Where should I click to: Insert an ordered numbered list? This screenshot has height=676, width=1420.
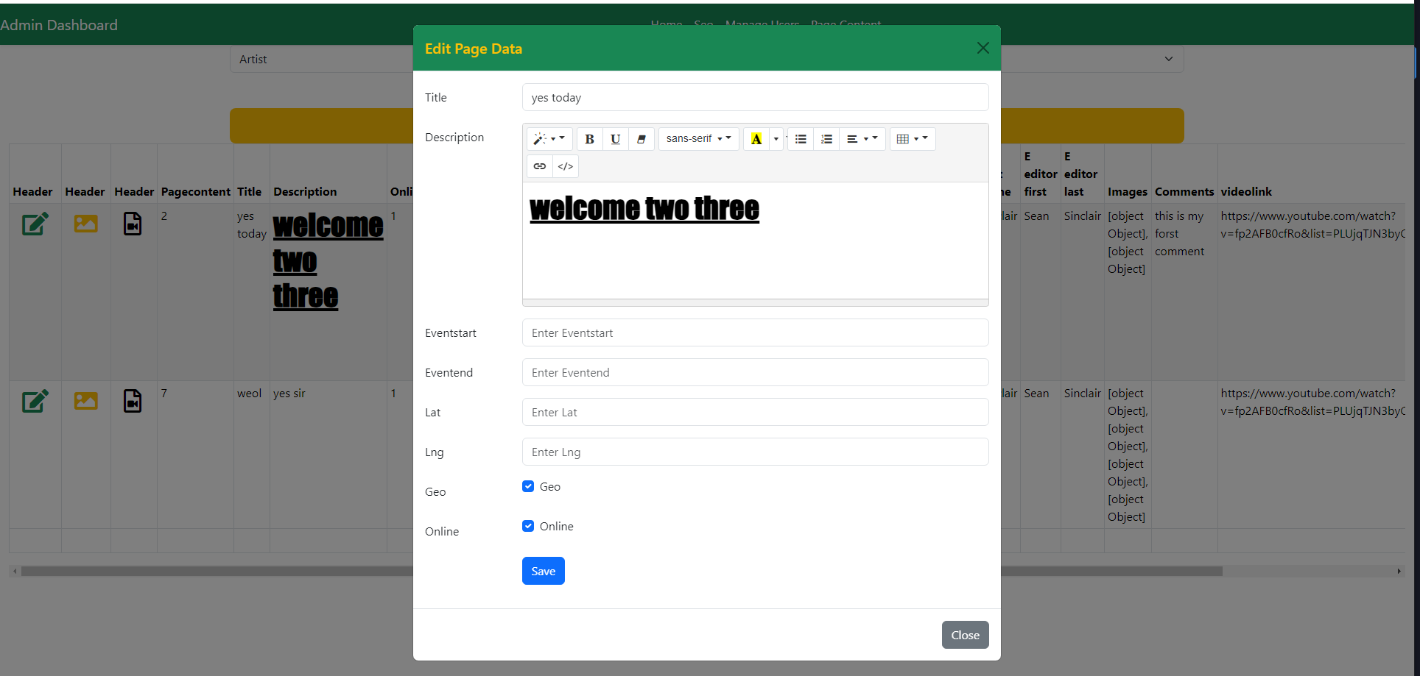point(826,138)
